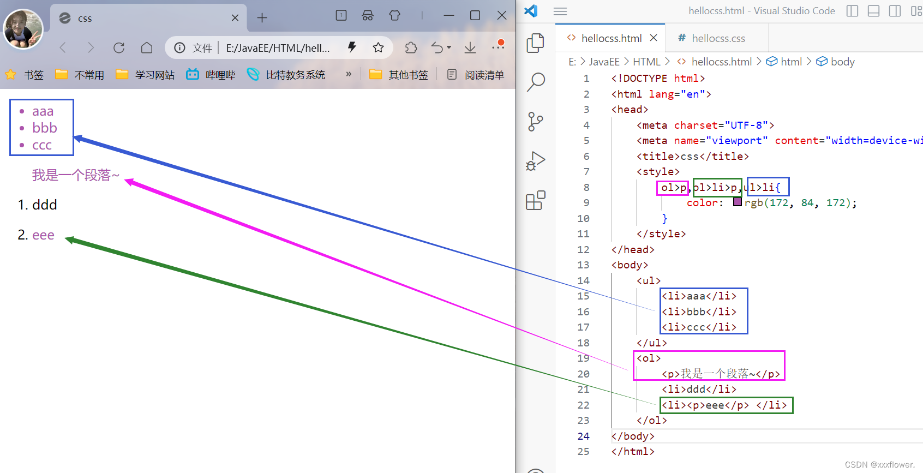Click the </style> closing tag line
The width and height of the screenshot is (923, 473).
tap(661, 233)
